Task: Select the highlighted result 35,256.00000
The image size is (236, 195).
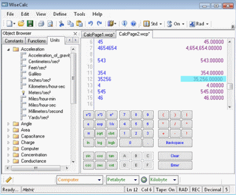Action: click(203, 79)
